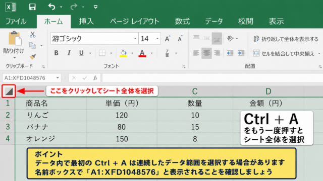Open the 校閲 tab

(246, 21)
